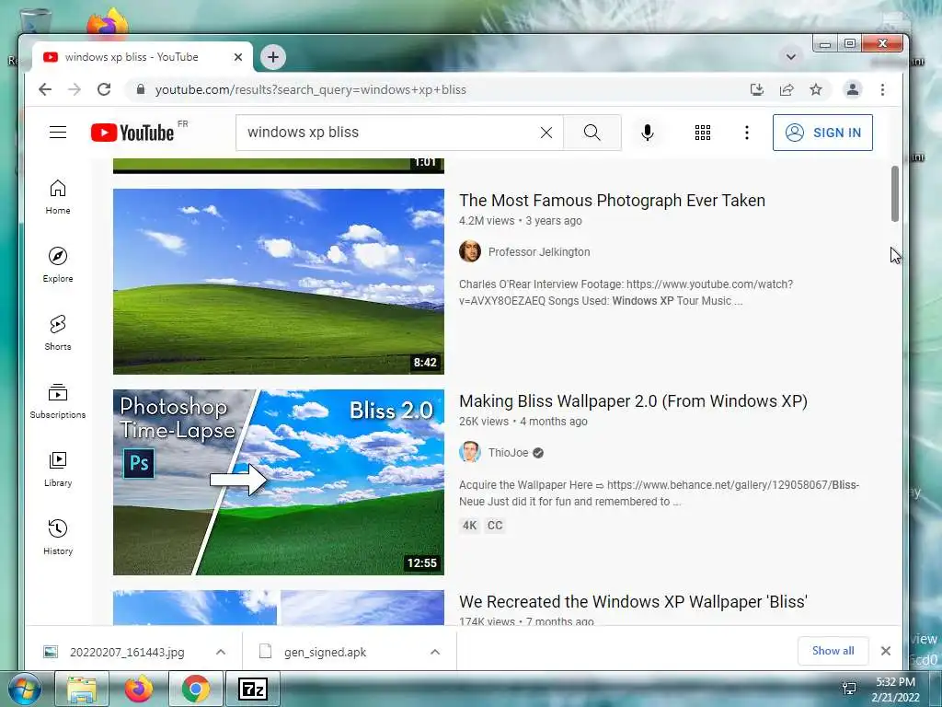Click the Professor Jelkington channel avatar
The width and height of the screenshot is (942, 707).
pos(470,251)
